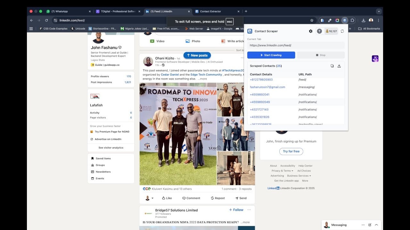Open the ImageFX - Google bookmark
The height and width of the screenshot is (230, 410).
tap(219, 28)
